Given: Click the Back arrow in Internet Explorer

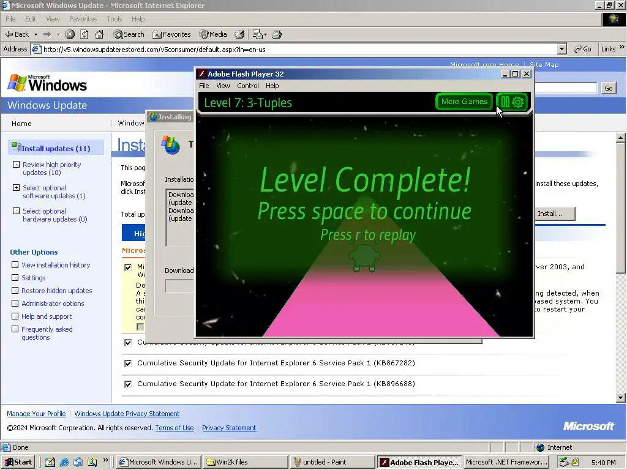Looking at the screenshot, I should (17, 34).
